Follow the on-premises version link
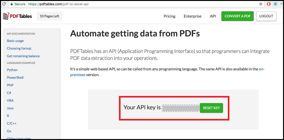This screenshot has height=140, width=284. point(262,69)
